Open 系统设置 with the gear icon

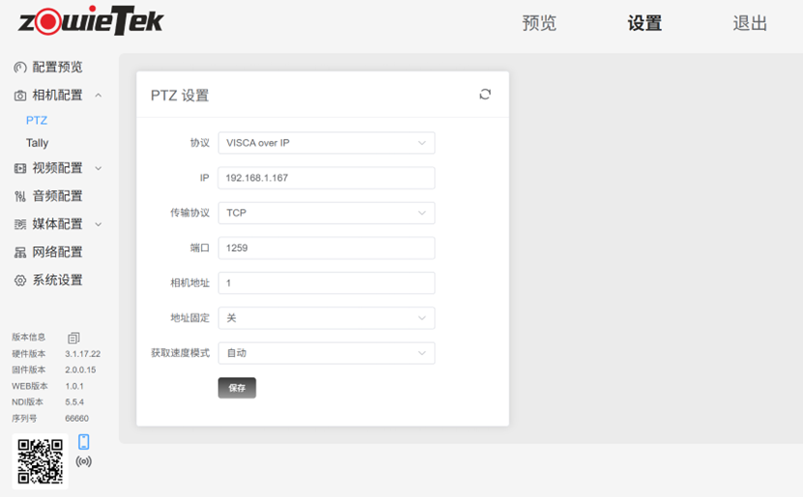[57, 280]
